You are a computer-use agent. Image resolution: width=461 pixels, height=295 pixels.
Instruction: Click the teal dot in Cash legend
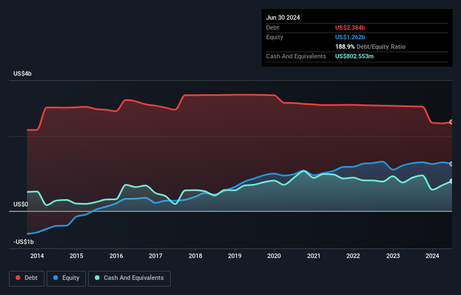point(97,278)
